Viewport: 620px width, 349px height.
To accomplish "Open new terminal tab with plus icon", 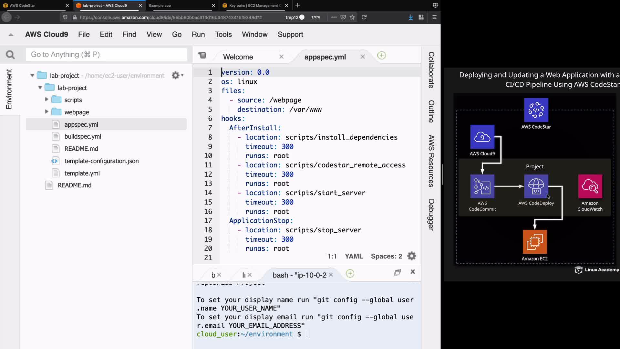I will (350, 274).
